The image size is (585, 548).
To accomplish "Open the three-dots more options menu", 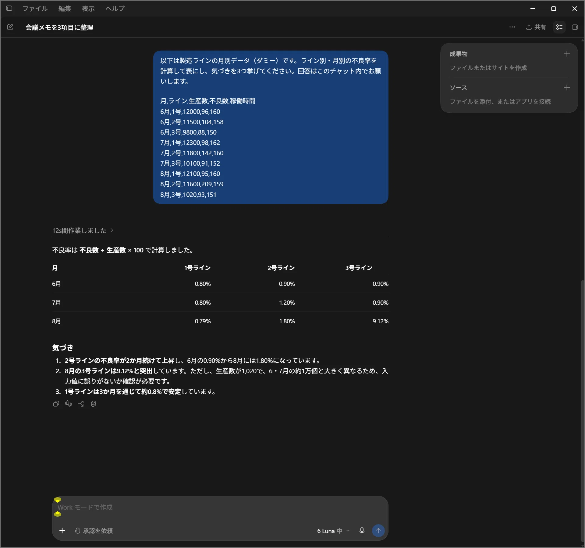I will coord(512,27).
